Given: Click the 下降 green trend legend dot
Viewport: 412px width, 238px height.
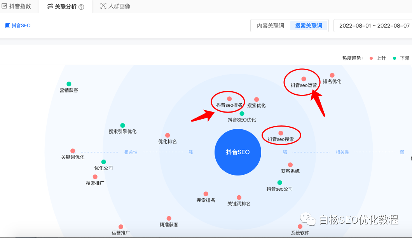Looking at the screenshot, I should pos(395,58).
